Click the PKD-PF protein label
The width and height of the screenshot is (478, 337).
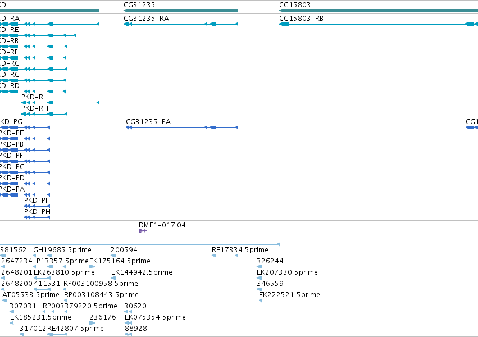click(x=12, y=156)
